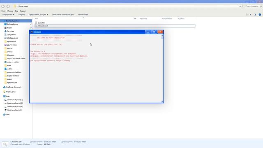The height and width of the screenshot is (148, 263).
Task: Click the игры от weblox icon
Action: (x=5, y=62)
